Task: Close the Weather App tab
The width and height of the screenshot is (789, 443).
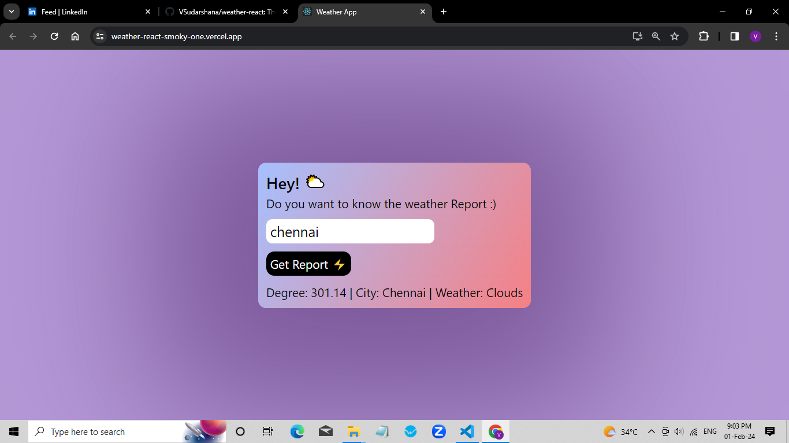Action: tap(422, 12)
